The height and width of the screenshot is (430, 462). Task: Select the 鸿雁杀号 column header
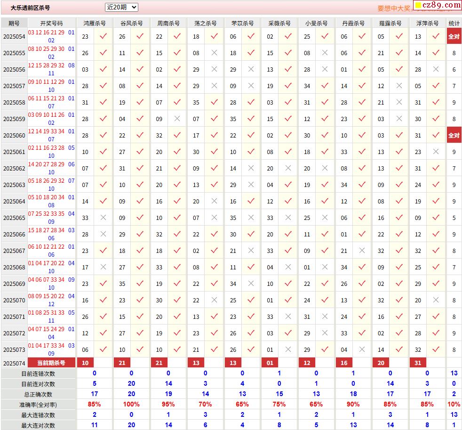pyautogui.click(x=94, y=23)
